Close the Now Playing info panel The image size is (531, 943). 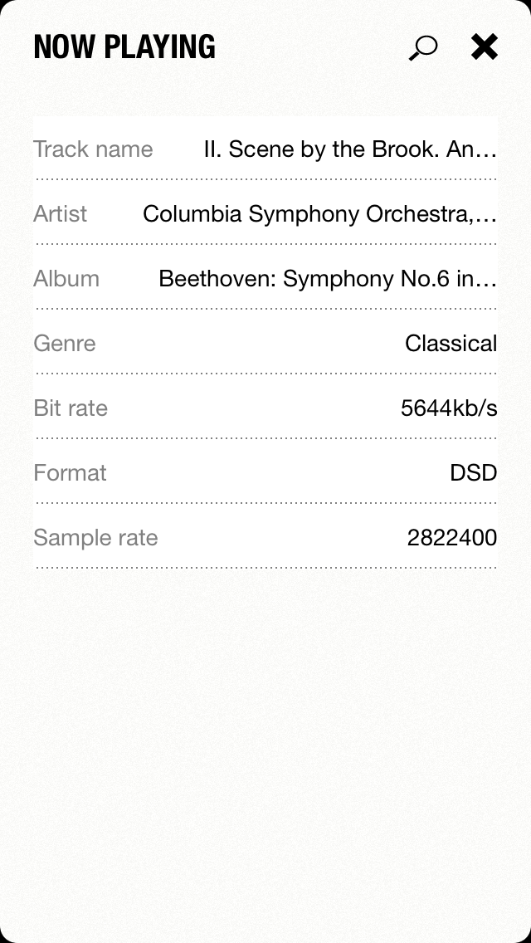point(484,47)
